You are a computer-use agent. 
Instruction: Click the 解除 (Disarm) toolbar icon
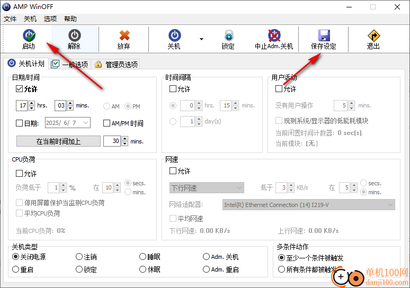tap(75, 35)
